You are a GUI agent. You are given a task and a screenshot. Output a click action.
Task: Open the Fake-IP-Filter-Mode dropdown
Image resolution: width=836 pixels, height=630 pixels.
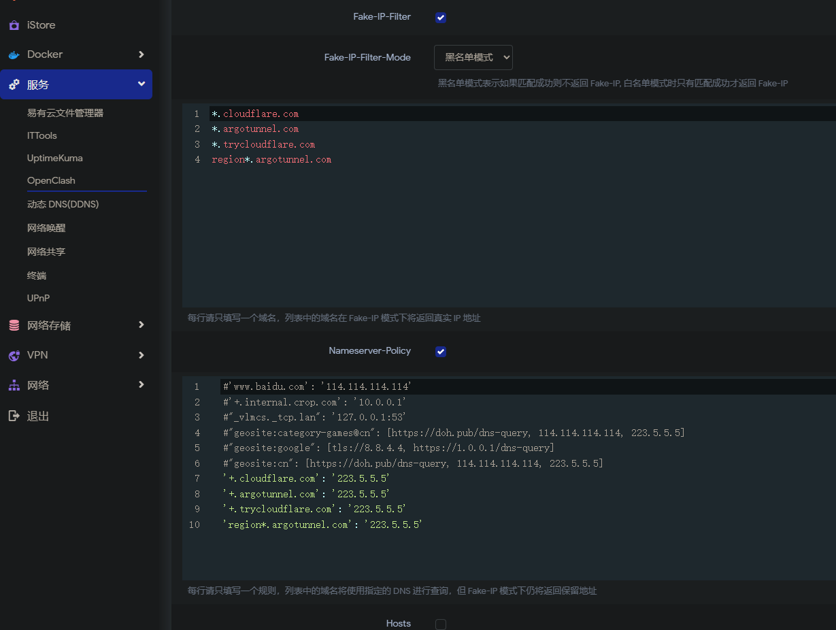[473, 58]
